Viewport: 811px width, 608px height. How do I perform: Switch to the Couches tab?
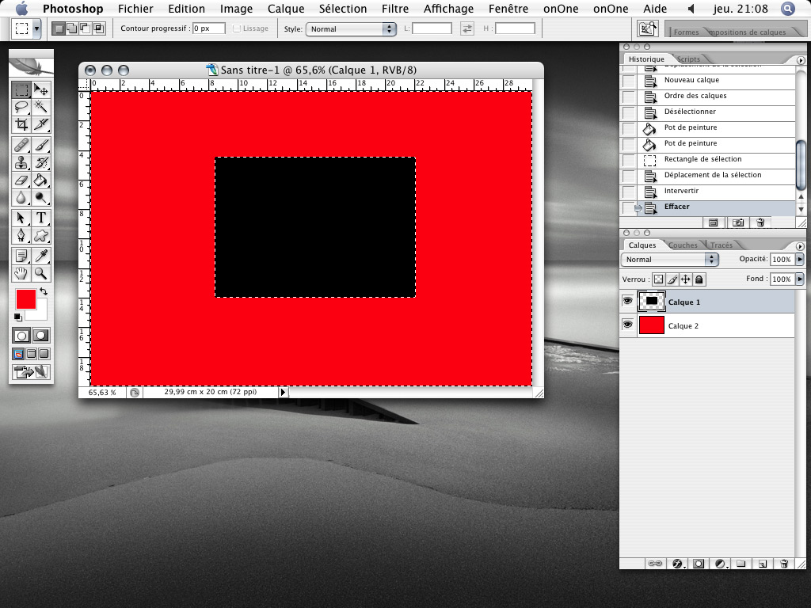(683, 245)
